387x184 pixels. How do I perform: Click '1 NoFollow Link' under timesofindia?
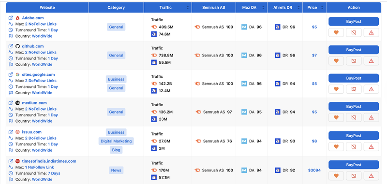40,167
